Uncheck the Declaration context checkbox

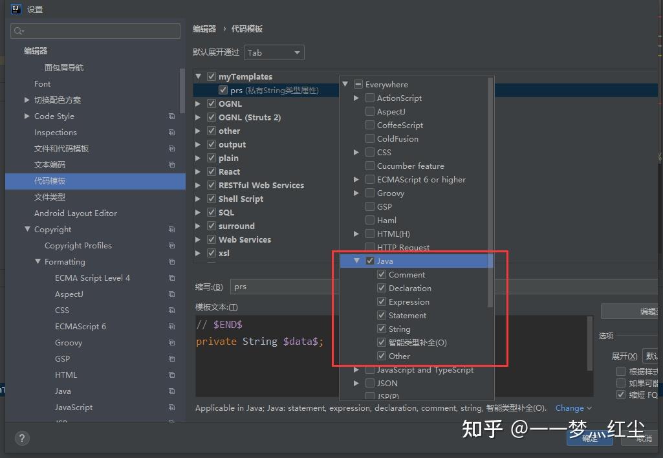point(382,288)
